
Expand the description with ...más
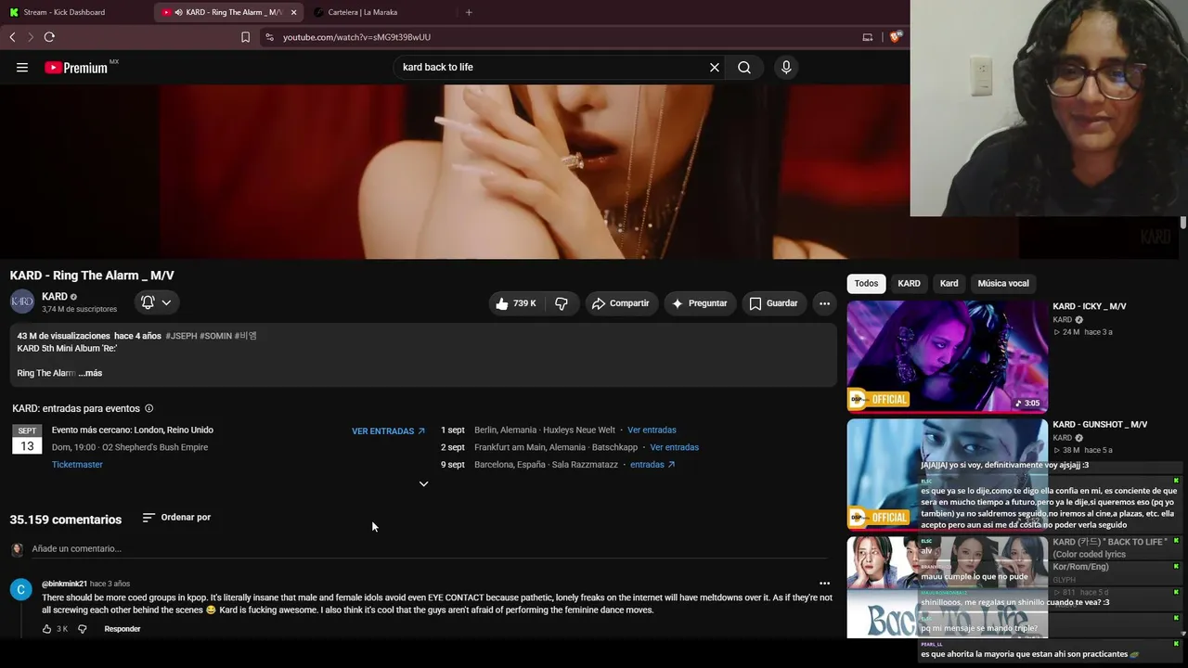click(x=90, y=373)
